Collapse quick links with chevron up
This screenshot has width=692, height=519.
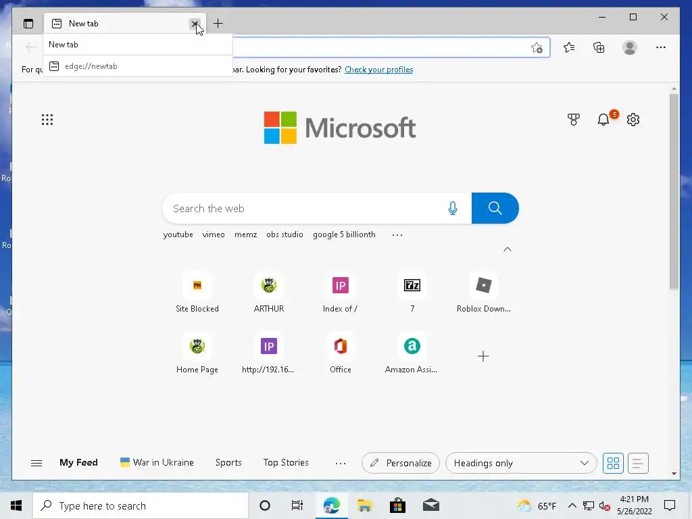(x=508, y=249)
